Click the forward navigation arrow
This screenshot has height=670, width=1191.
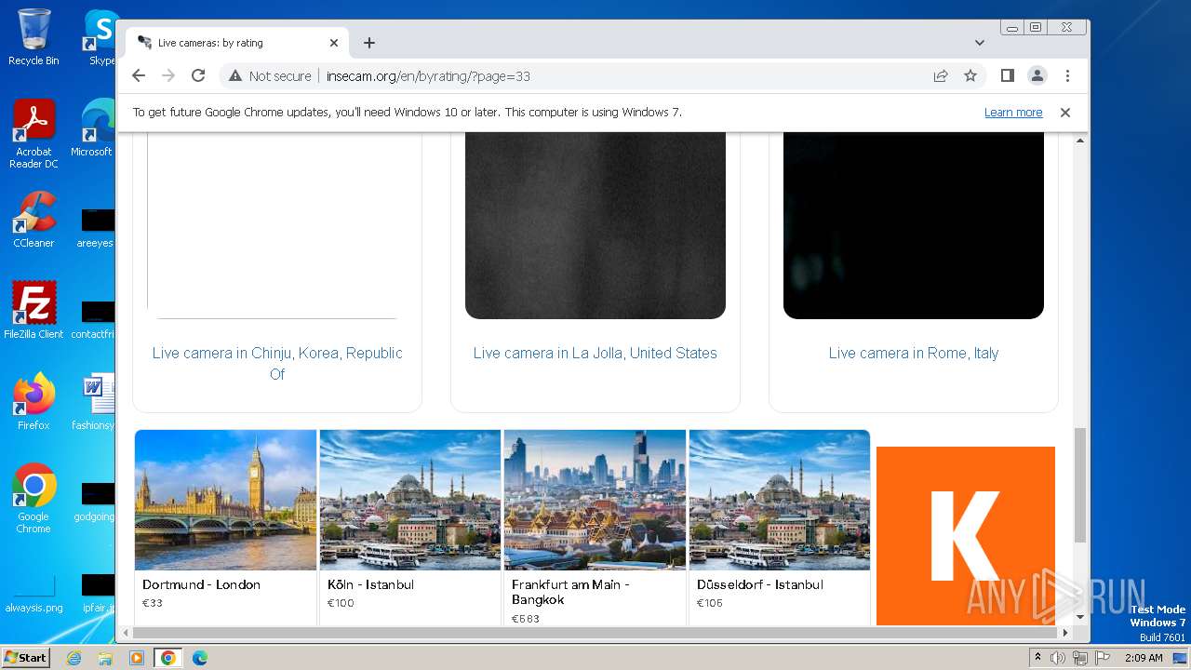(x=168, y=75)
